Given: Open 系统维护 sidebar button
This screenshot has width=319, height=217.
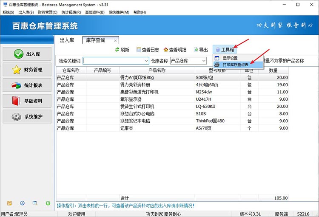Looking at the screenshot, I should [27, 117].
